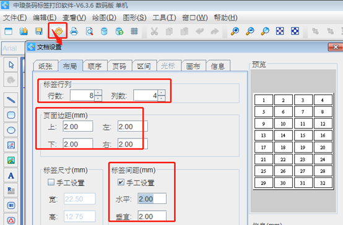
Task: Select the barcode tool icon
Action: click(x=11, y=206)
